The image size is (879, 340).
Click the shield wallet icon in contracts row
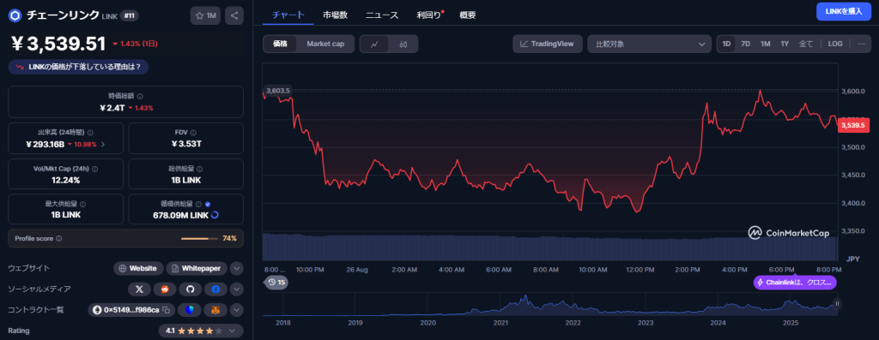click(x=190, y=310)
